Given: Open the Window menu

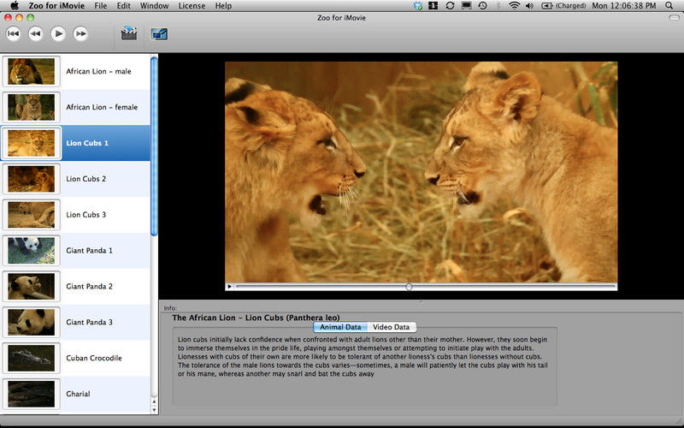Looking at the screenshot, I should (155, 6).
